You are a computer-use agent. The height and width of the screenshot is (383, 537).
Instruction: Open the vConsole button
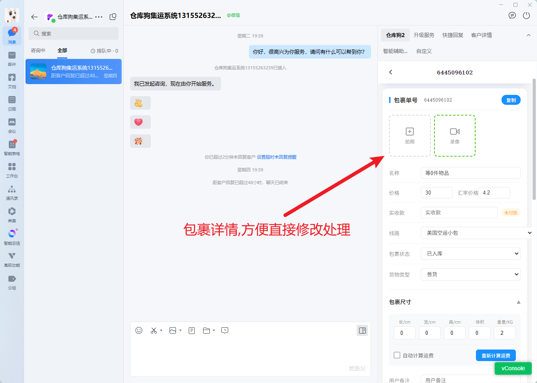[x=513, y=368]
